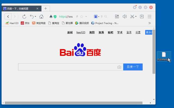
Task: Bookmark the page with the star icon
Action: tap(82, 17)
